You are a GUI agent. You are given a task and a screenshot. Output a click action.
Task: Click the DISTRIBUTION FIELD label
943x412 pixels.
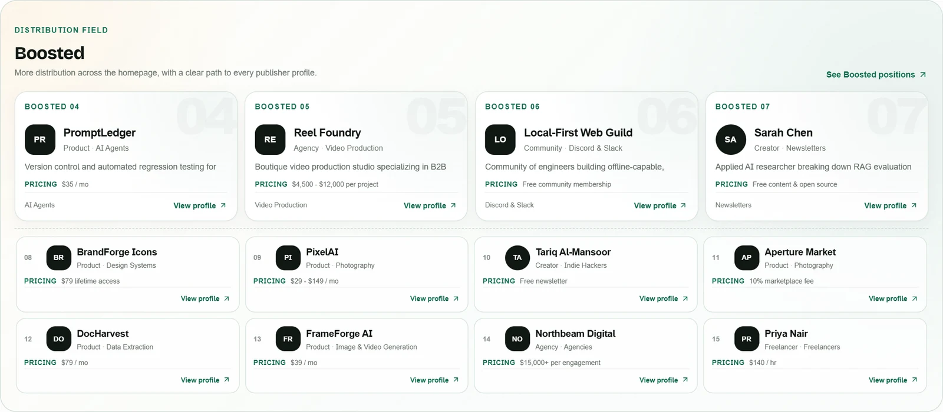[61, 30]
